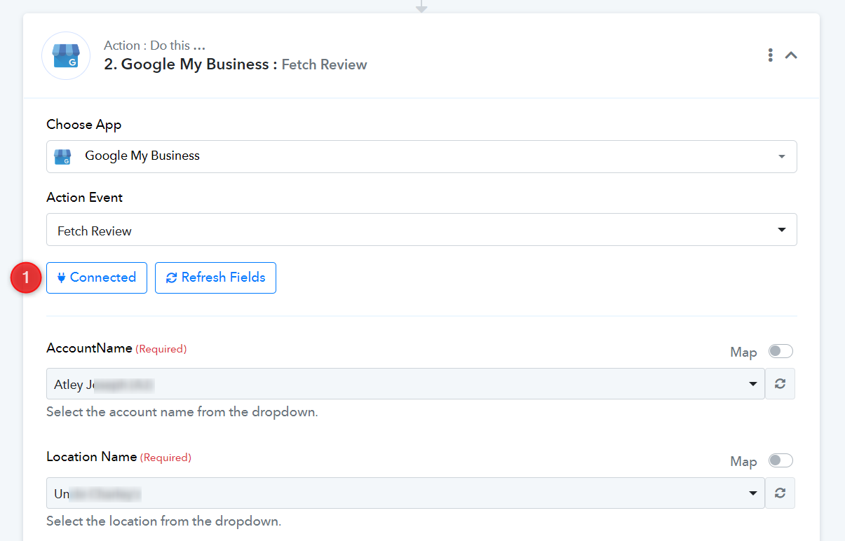This screenshot has height=541, width=845.
Task: Refresh the Location Name field options
Action: [x=780, y=493]
